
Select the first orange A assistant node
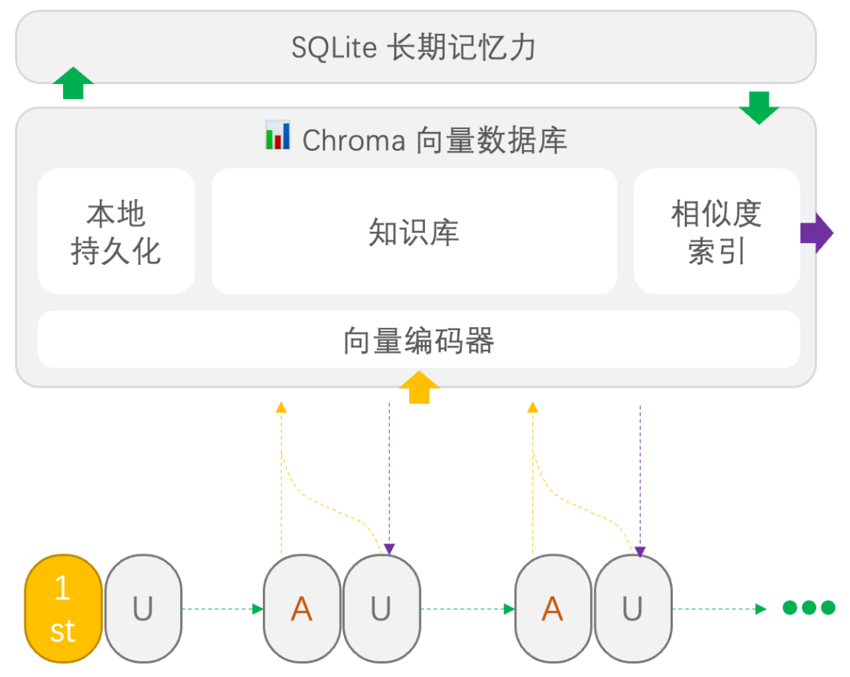coord(302,609)
